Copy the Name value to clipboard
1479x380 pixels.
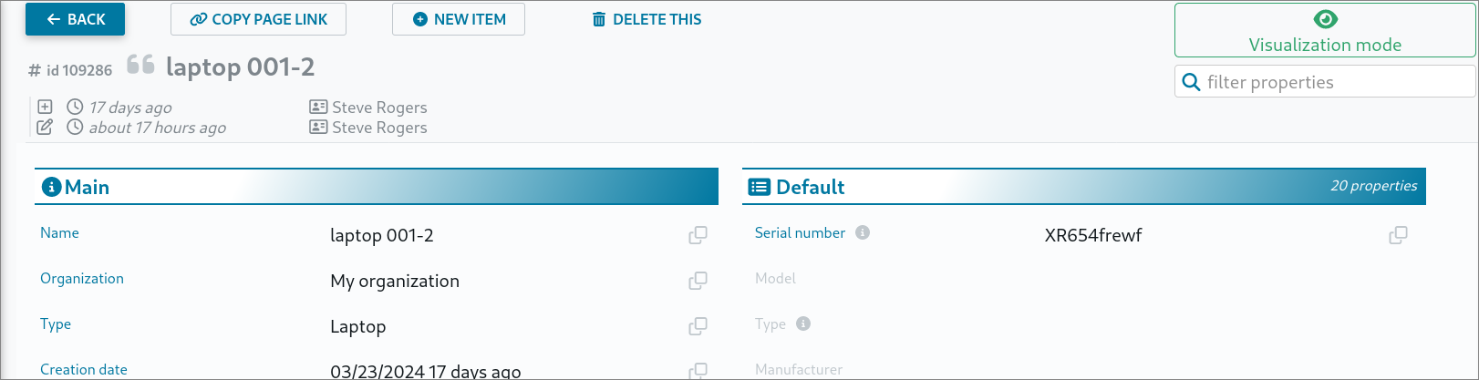[698, 235]
